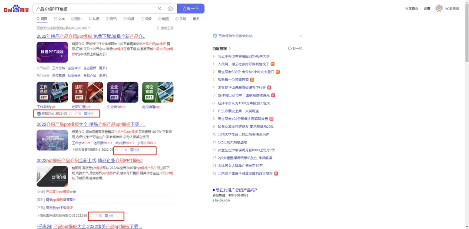Open 百度首页 link at top right

412,9
